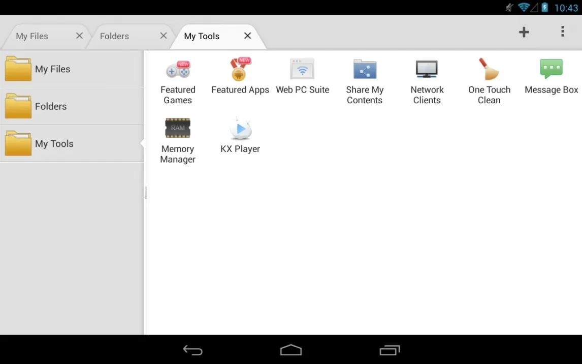Run One Touch Clean
This screenshot has height=364, width=582.
point(489,81)
